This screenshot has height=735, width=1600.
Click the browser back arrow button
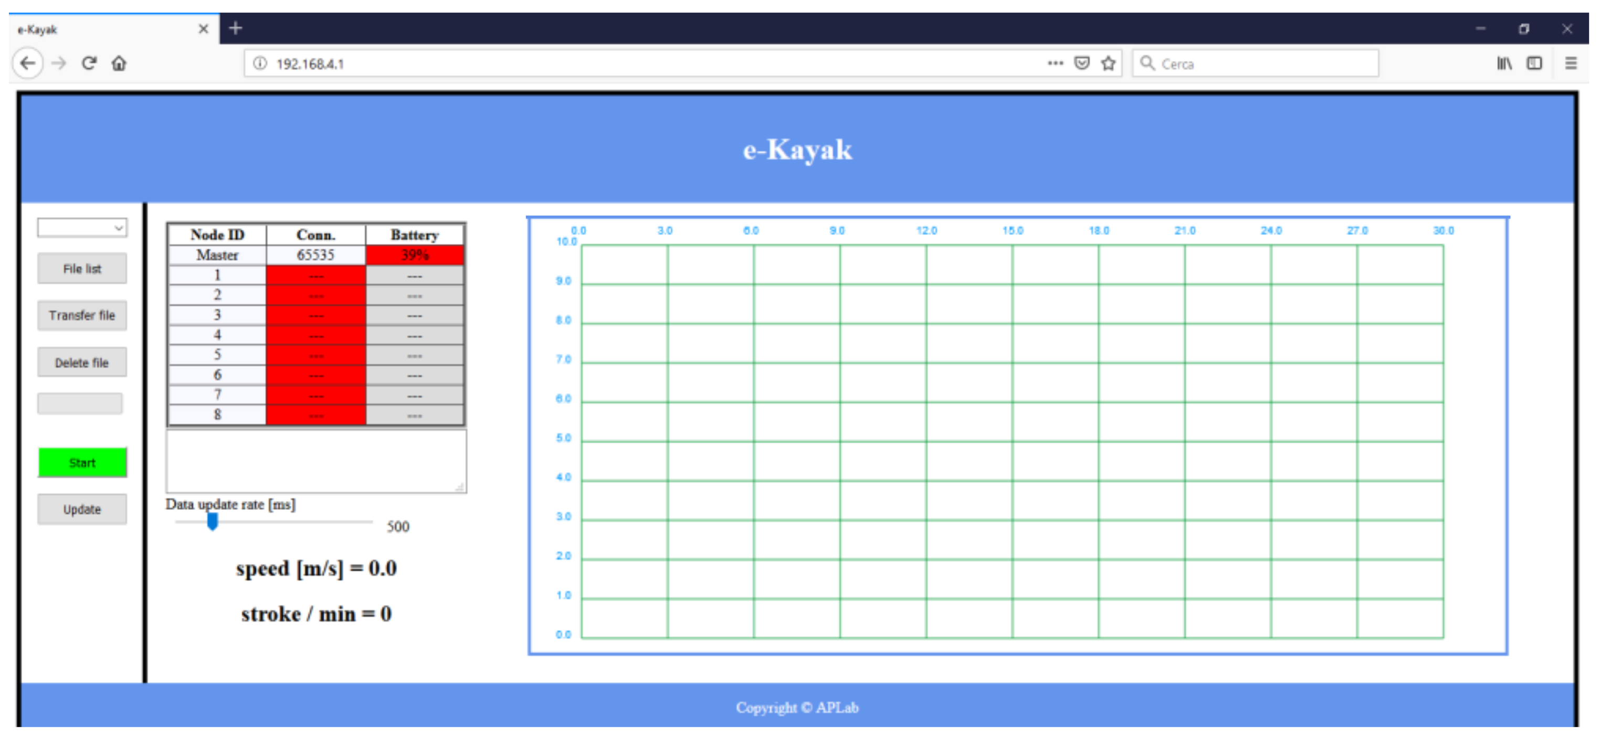[x=28, y=63]
